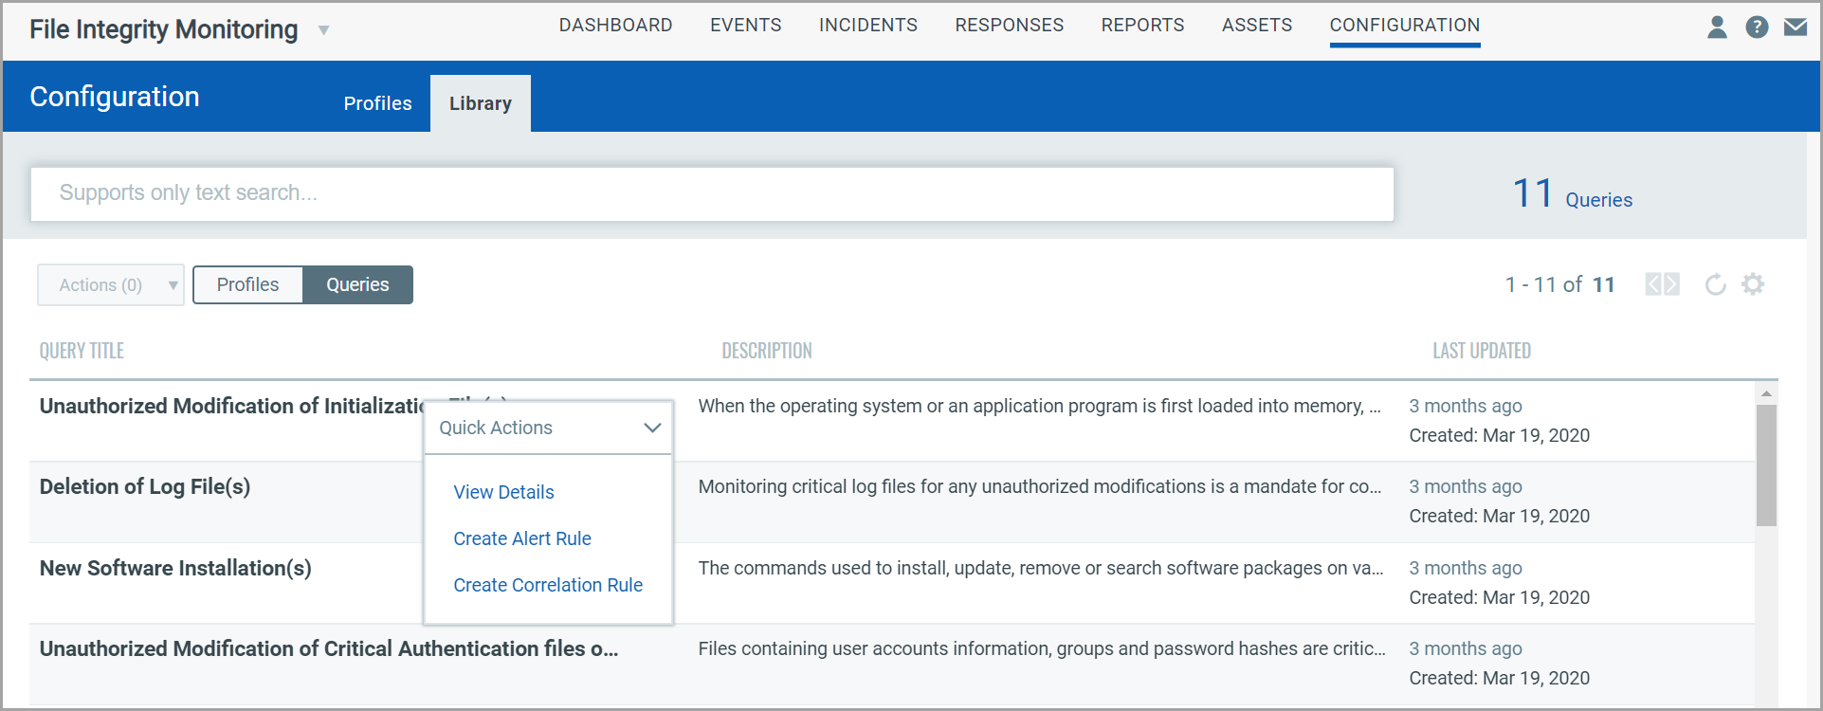1823x711 pixels.
Task: Sort by Query Title column header
Action: click(x=82, y=351)
